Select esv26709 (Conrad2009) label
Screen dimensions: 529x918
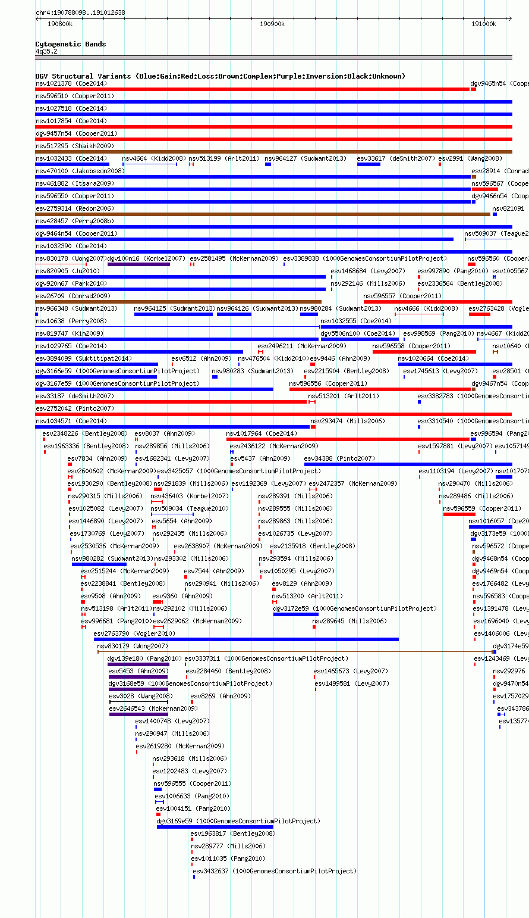pos(73,296)
